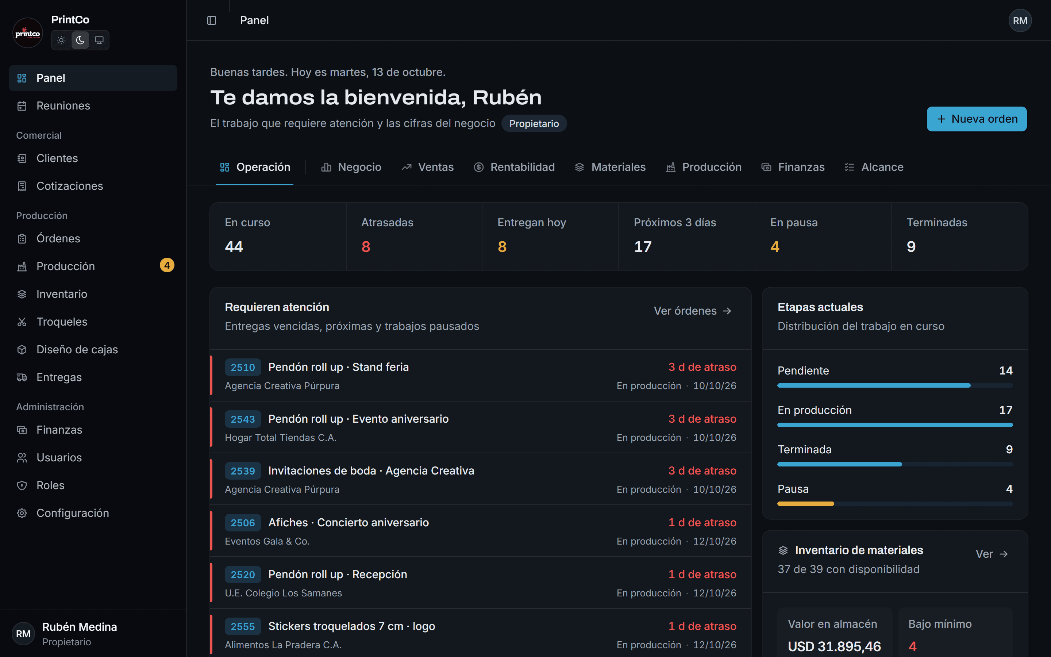Open Órdenes in the sidebar
The image size is (1051, 657).
(x=93, y=239)
